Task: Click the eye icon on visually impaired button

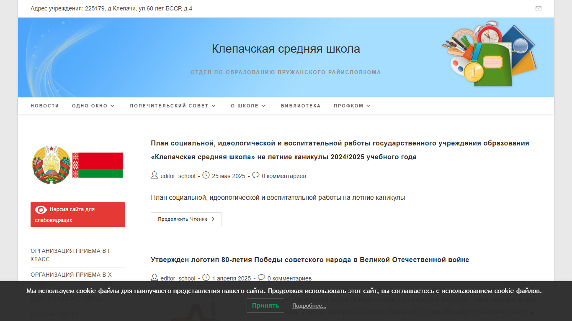Action: (x=41, y=209)
